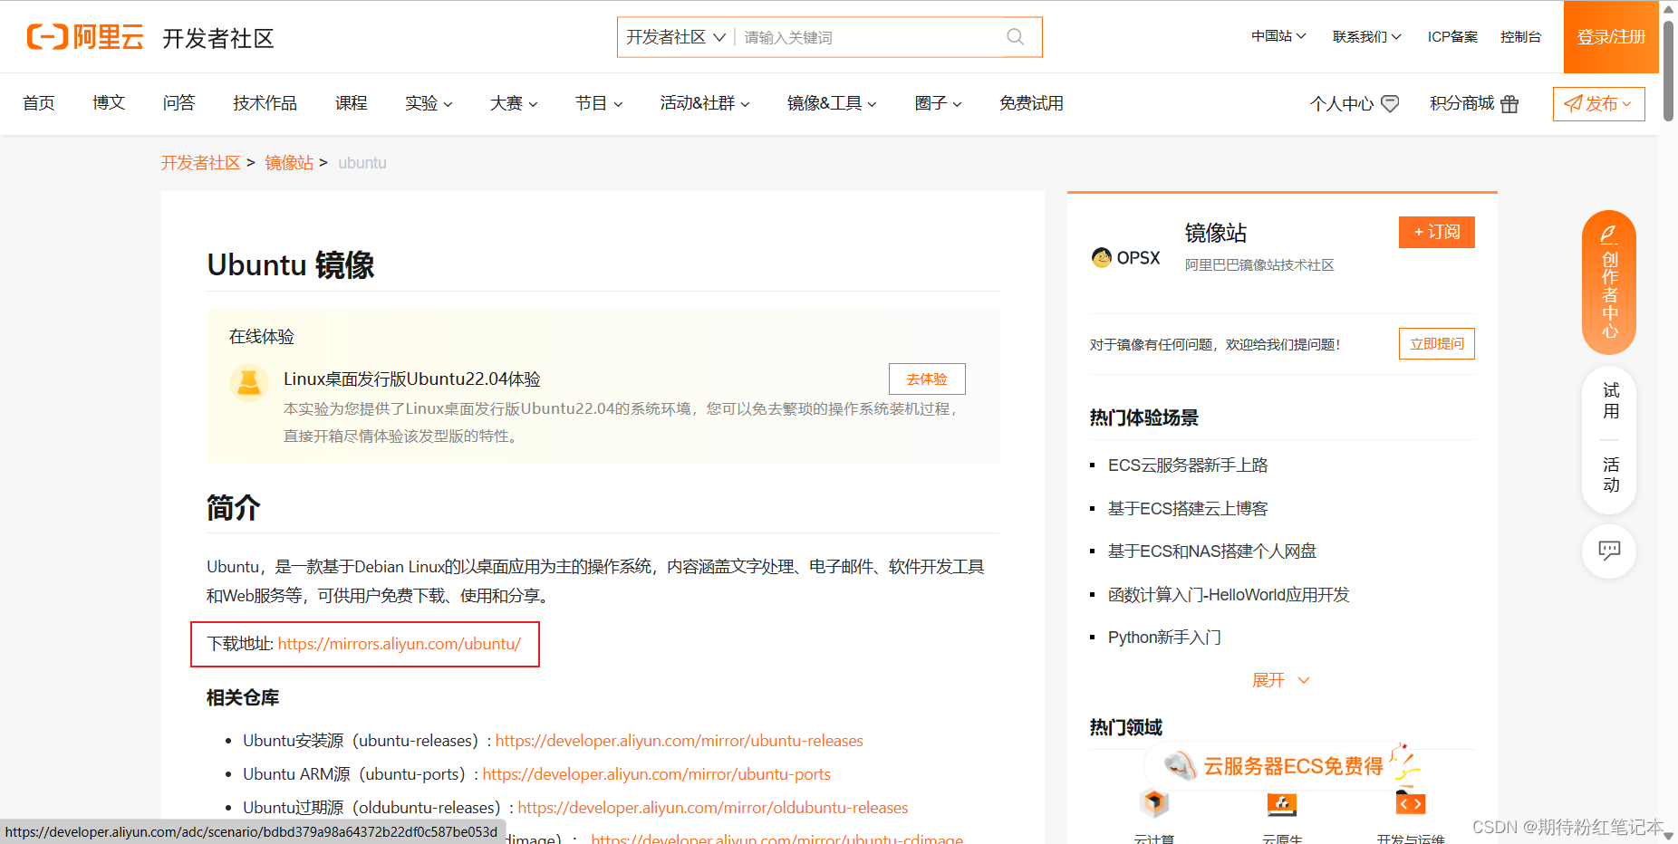Open the feedback chat bubble icon
This screenshot has width=1678, height=844.
[1609, 551]
